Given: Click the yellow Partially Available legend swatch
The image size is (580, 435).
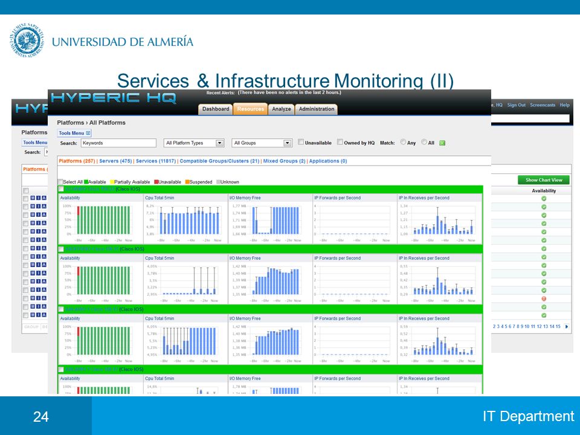Looking at the screenshot, I should coord(112,182).
